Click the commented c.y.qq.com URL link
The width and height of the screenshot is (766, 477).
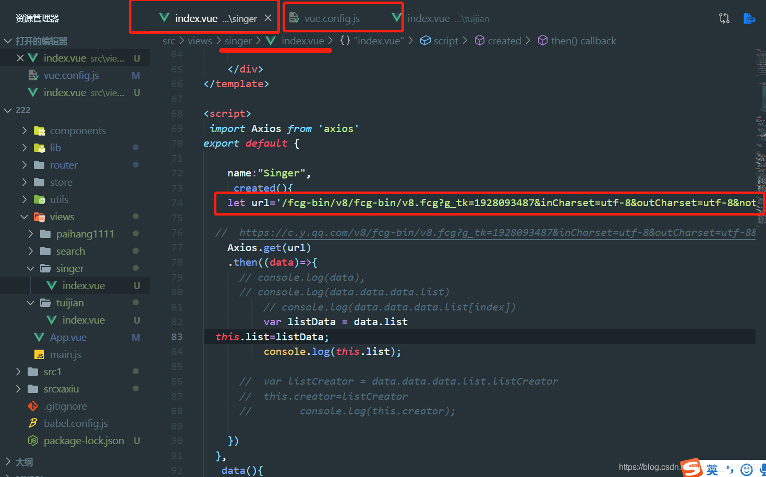(497, 233)
